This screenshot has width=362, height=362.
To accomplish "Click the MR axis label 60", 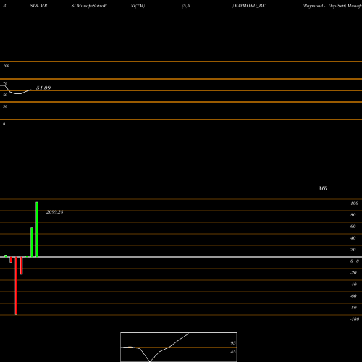I will pos(353,227).
